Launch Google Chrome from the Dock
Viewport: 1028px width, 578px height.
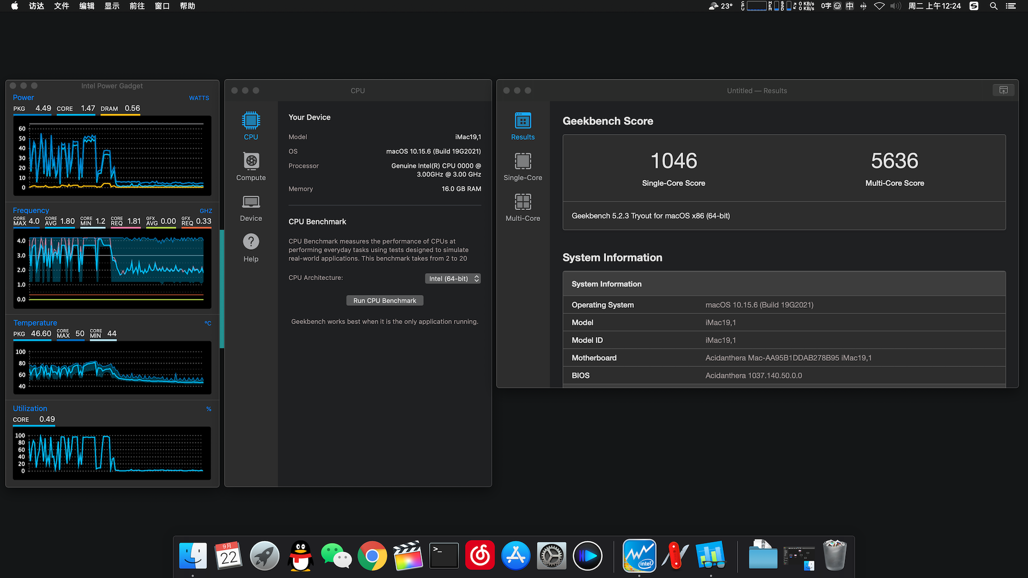coord(372,555)
